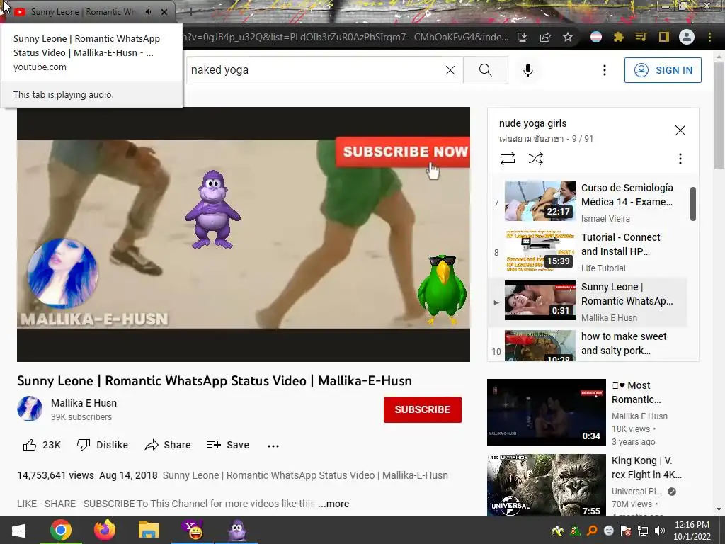Expand description with ...more
This screenshot has width=725, height=544.
pyautogui.click(x=333, y=504)
